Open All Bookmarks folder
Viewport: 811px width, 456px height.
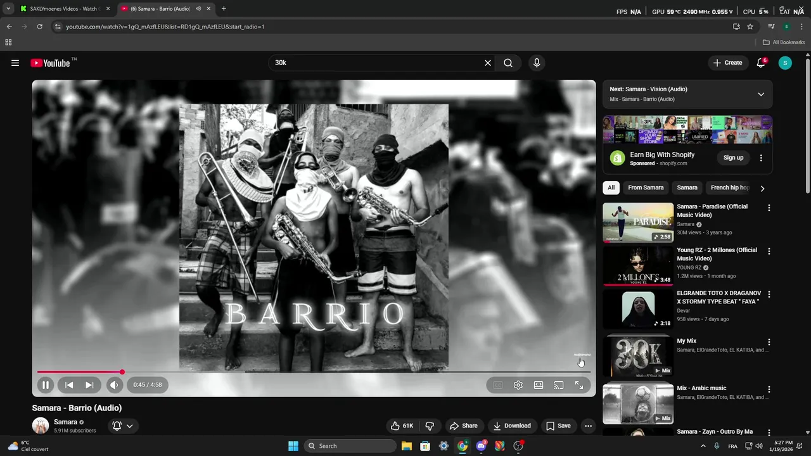click(x=784, y=42)
